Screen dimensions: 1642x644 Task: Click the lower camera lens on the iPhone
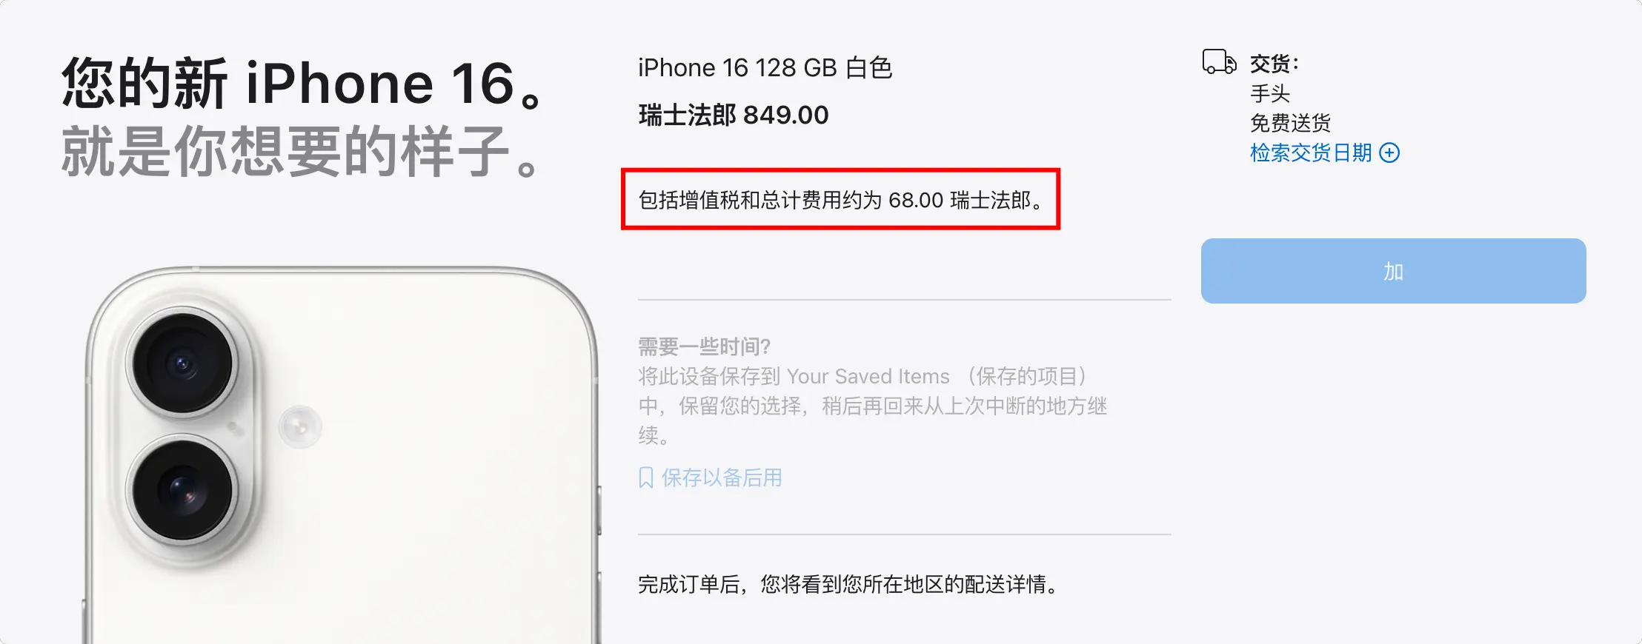182,490
